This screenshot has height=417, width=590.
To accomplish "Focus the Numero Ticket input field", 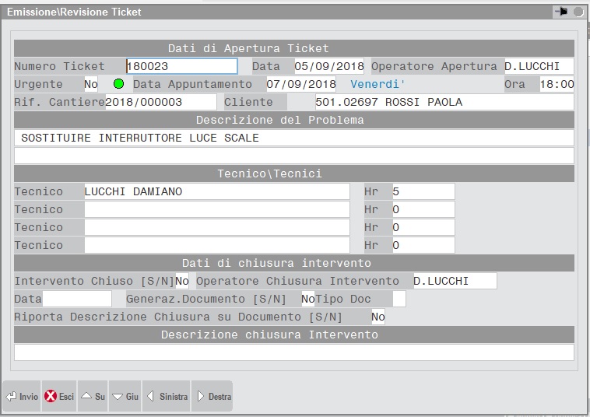I will point(182,66).
